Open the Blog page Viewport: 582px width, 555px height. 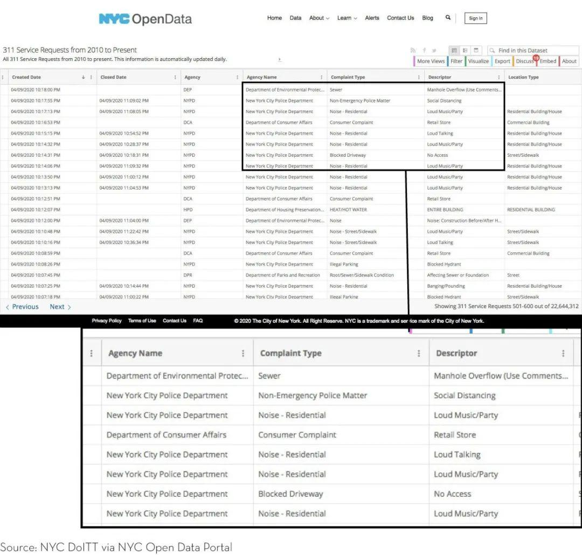click(x=427, y=18)
